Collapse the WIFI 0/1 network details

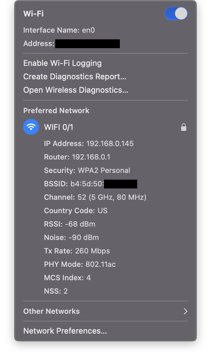59,127
